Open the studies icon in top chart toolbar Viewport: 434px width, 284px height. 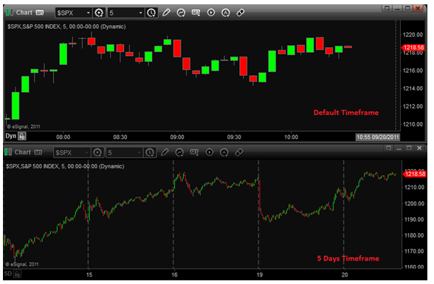point(181,13)
